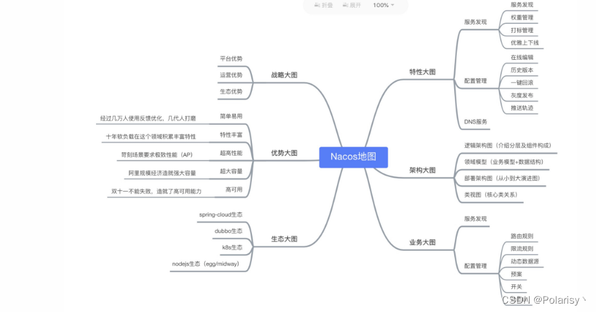The width and height of the screenshot is (596, 312).
Task: Click the k8s生态 node
Action: tap(232, 248)
